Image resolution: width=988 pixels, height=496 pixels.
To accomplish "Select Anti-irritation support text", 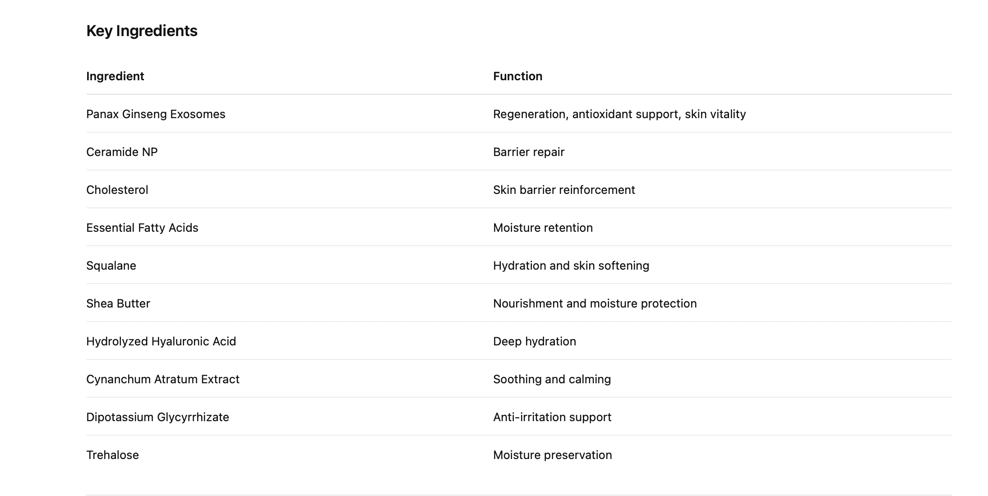I will pyautogui.click(x=552, y=417).
